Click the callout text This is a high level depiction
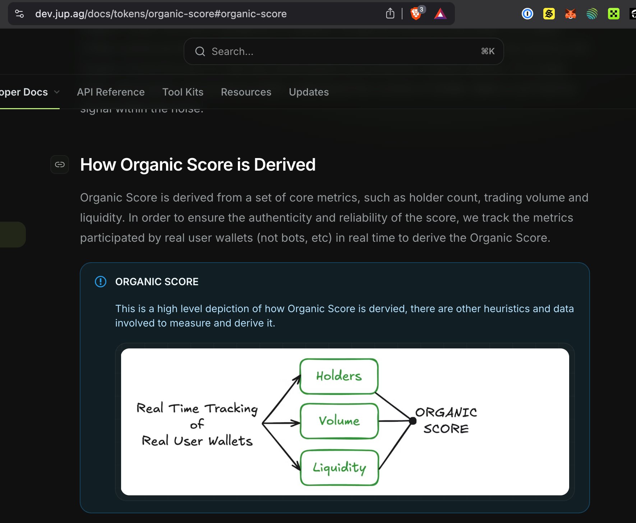The image size is (636, 523). pos(345,316)
